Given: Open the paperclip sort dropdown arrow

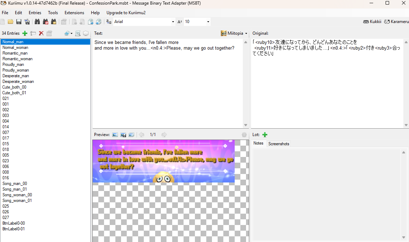Looking at the screenshot, I should 71,33.
